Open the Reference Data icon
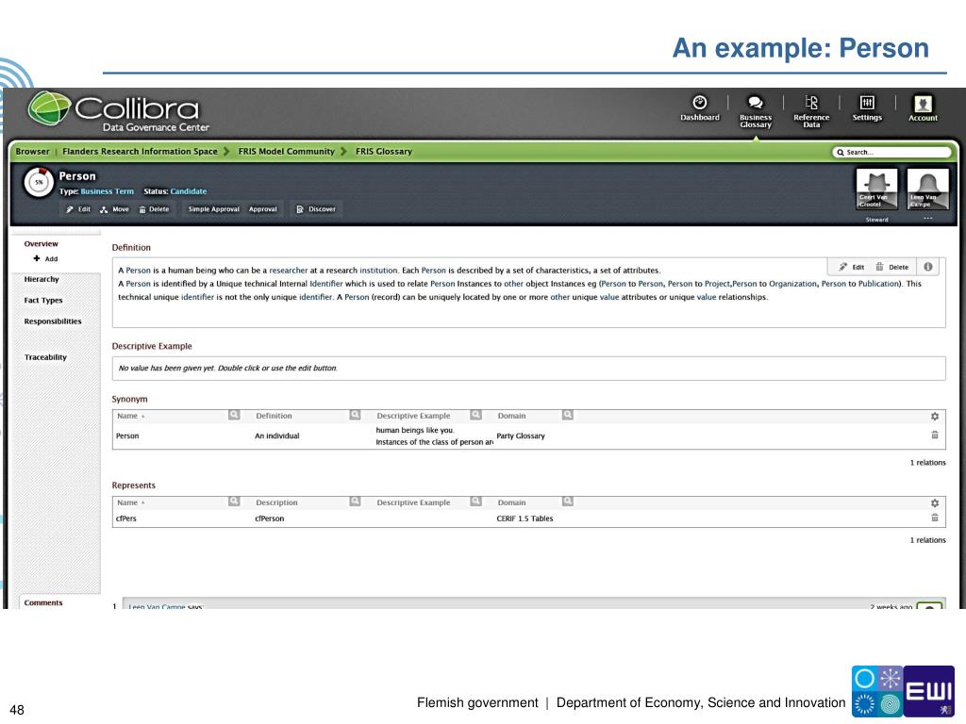 810,111
